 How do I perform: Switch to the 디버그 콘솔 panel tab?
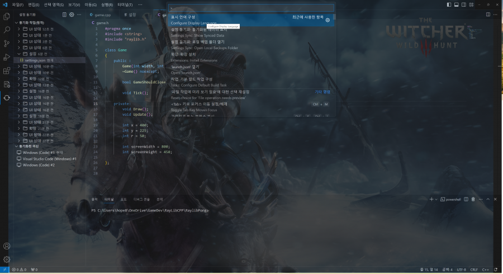click(141, 199)
